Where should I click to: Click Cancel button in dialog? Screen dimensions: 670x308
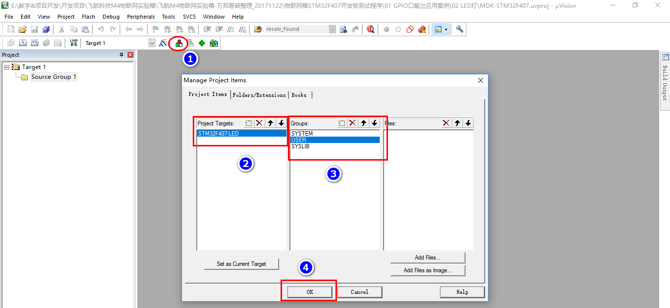click(360, 292)
